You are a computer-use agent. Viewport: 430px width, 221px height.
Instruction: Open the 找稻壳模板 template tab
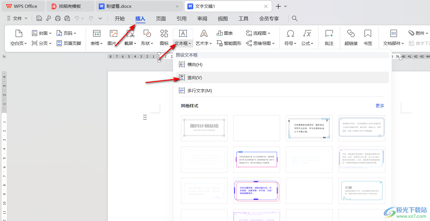pyautogui.click(x=70, y=6)
